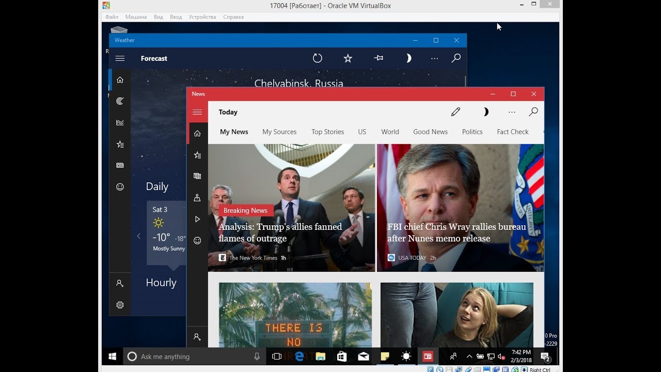This screenshot has width=661, height=372.
Task: Select the My News tab
Action: click(234, 132)
